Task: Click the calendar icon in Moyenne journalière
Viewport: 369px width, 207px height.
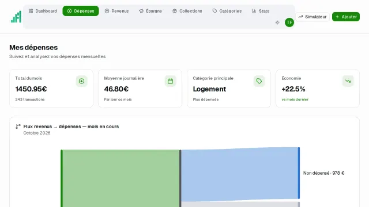Action: (x=171, y=81)
